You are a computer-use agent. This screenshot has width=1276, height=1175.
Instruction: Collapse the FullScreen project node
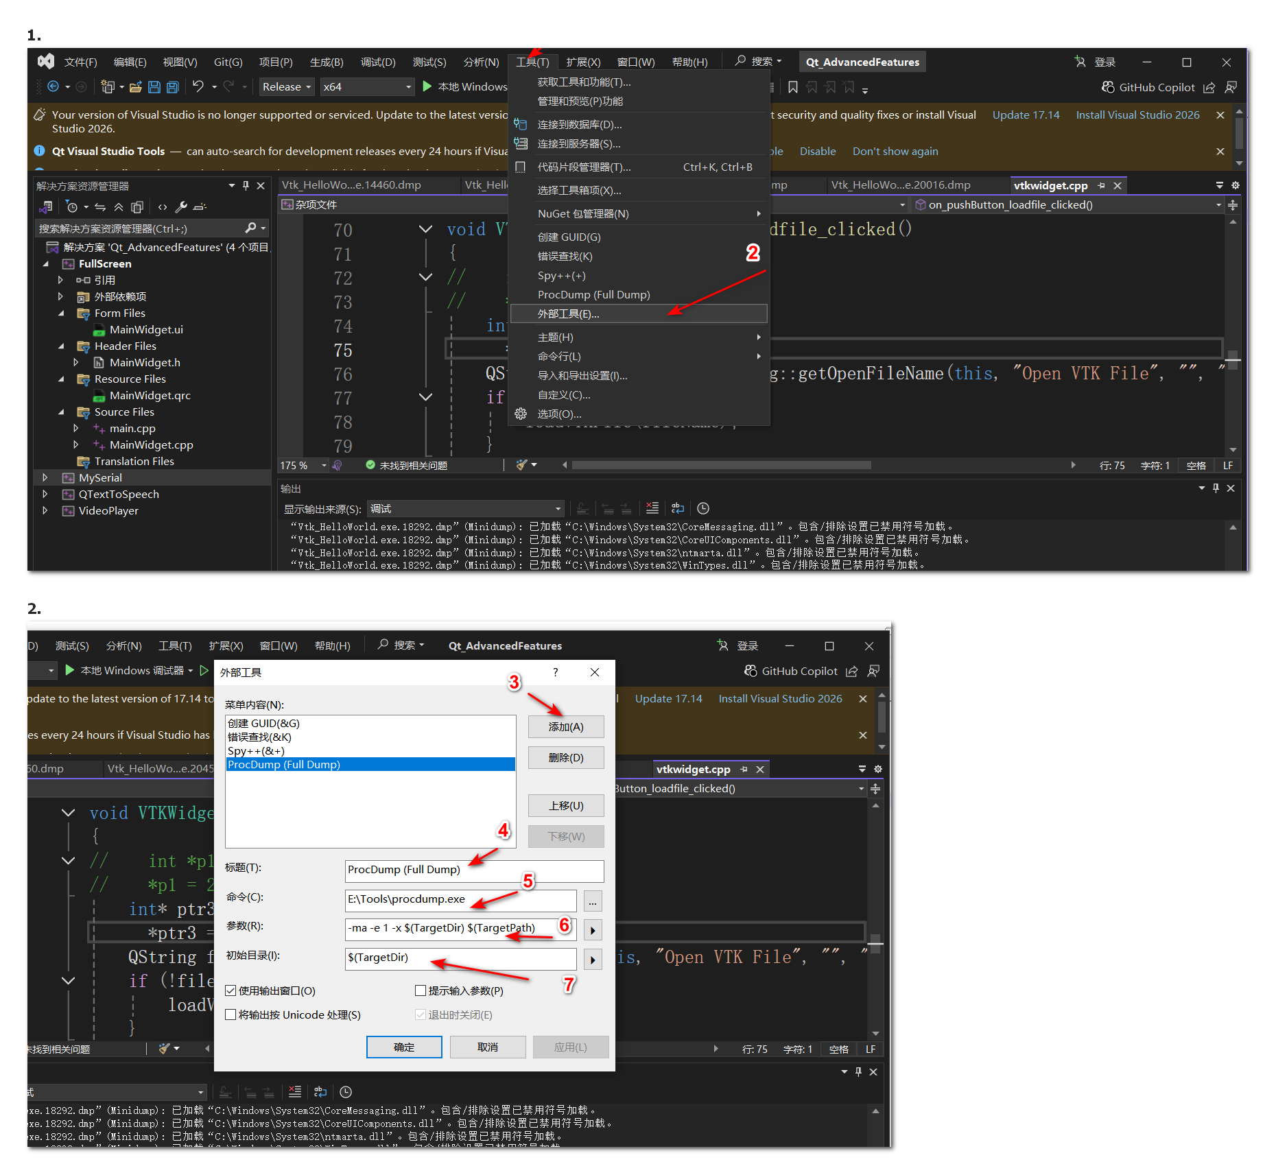click(46, 263)
